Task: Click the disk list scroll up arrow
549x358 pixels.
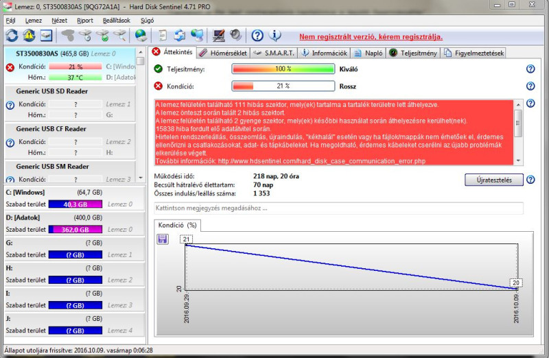Action: point(141,52)
